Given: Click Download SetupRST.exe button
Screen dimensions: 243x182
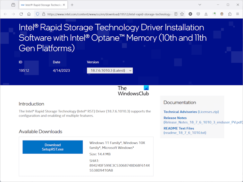Looking at the screenshot, I should coord(53,147).
